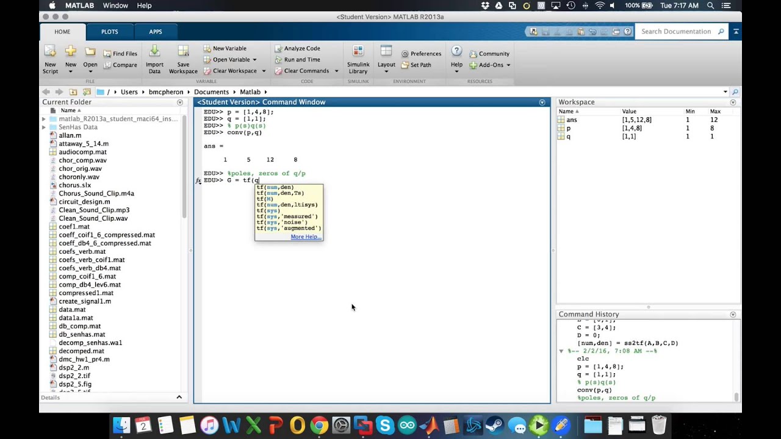This screenshot has width=781, height=439.
Task: Open address bar folder history dropdown
Action: point(725,92)
